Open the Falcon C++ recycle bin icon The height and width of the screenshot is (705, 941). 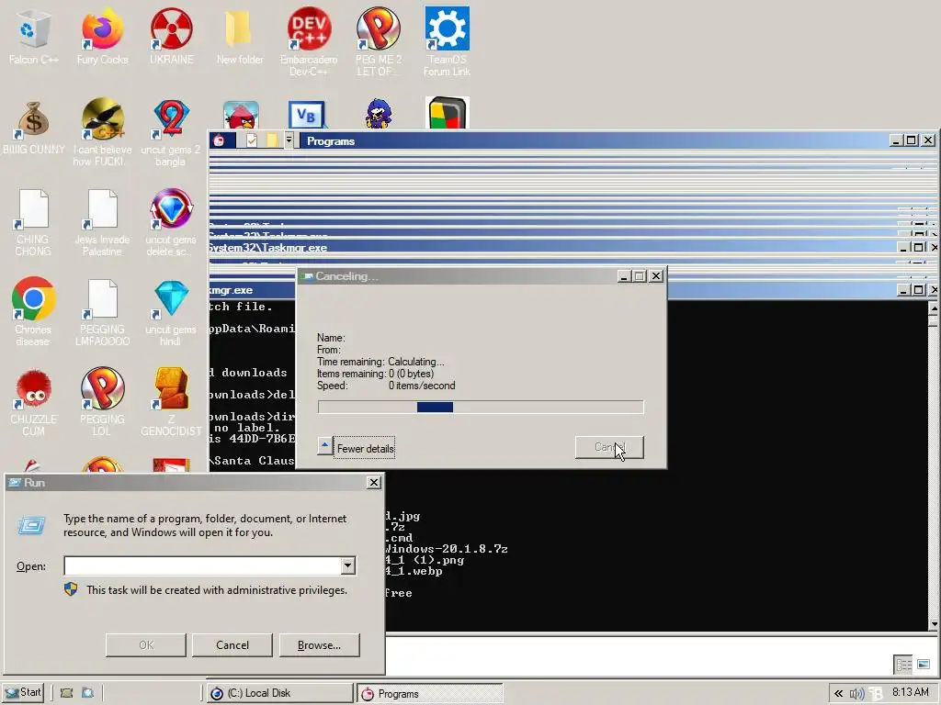point(33,28)
